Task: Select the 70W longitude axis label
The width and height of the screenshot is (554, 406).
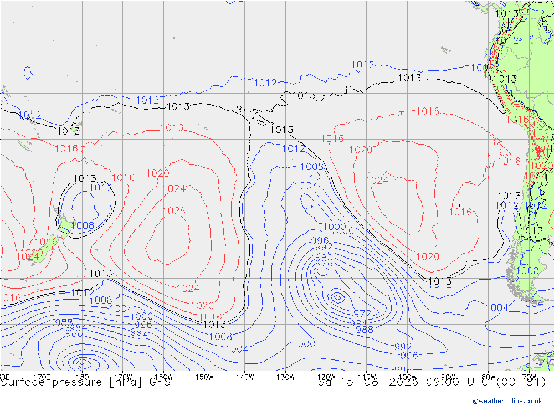Action: click(529, 377)
